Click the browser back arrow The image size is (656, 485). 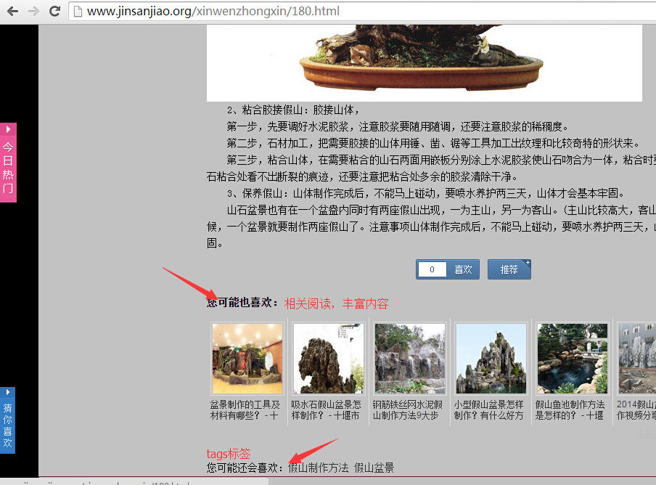click(12, 12)
